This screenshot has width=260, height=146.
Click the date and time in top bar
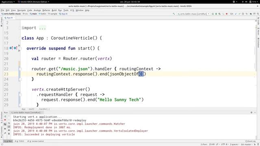130,2
